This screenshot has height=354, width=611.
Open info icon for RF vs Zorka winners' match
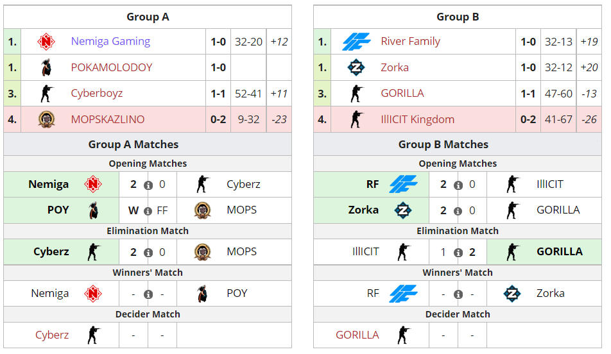click(458, 294)
